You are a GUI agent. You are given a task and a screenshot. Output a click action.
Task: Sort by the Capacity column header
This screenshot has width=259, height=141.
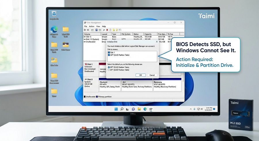point(151,34)
